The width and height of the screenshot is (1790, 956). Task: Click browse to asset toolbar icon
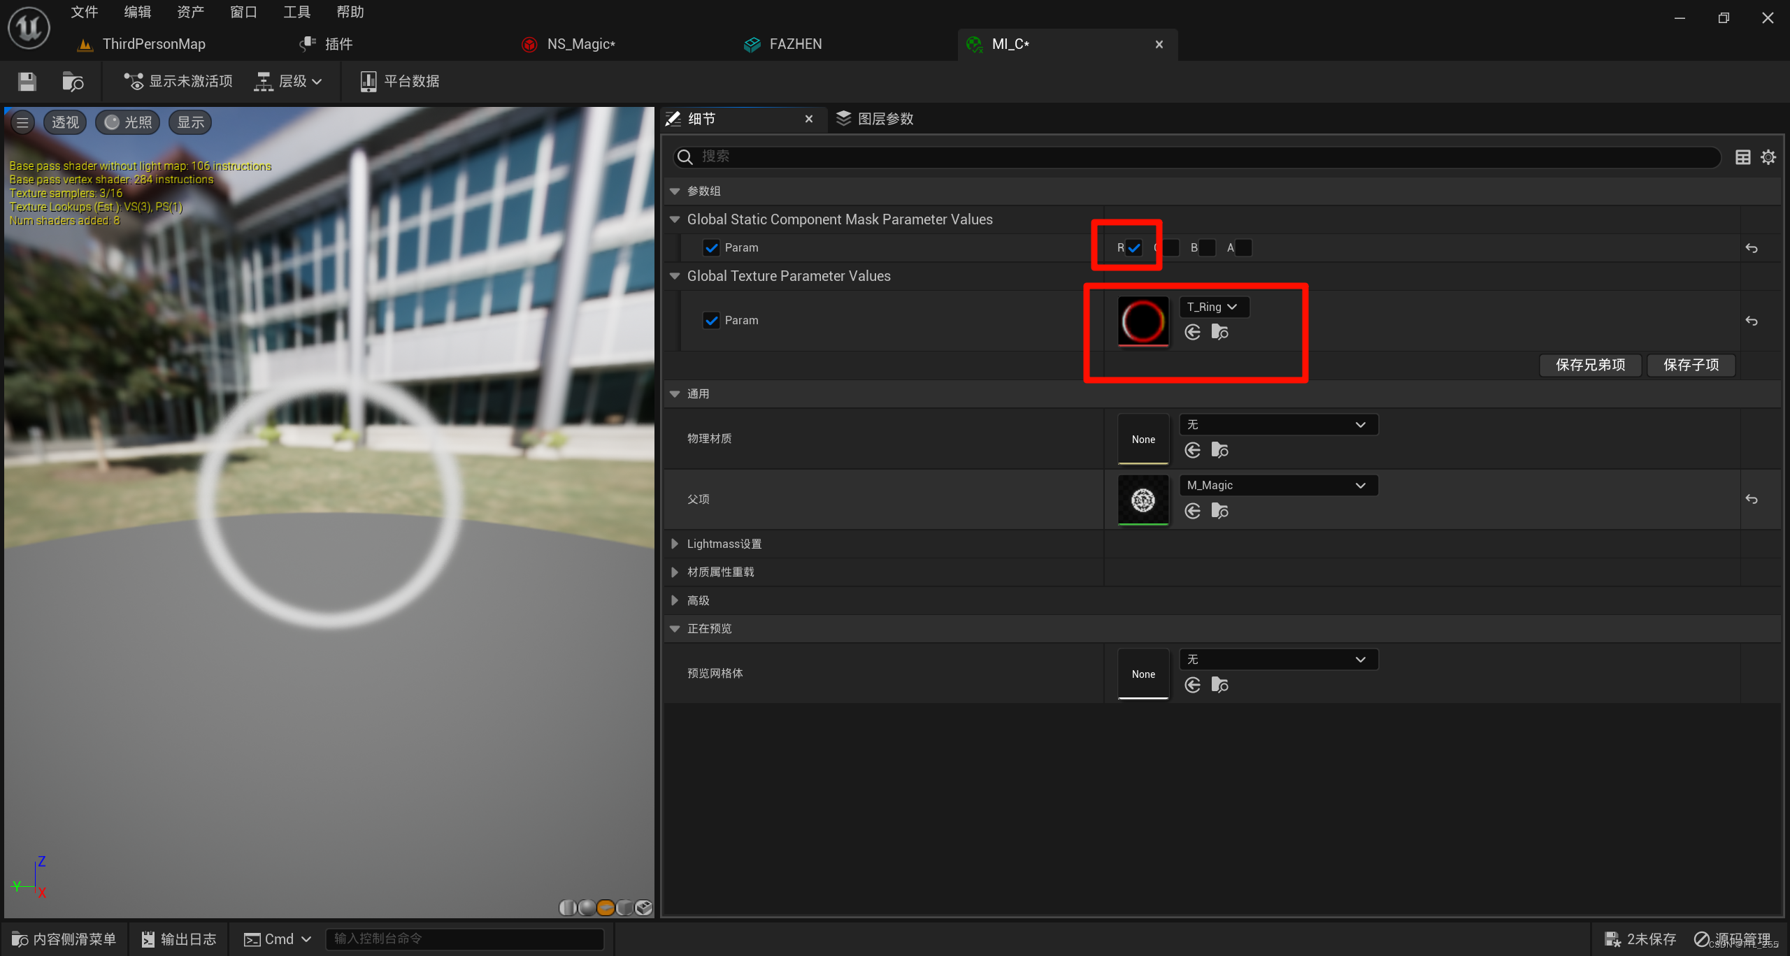72,82
